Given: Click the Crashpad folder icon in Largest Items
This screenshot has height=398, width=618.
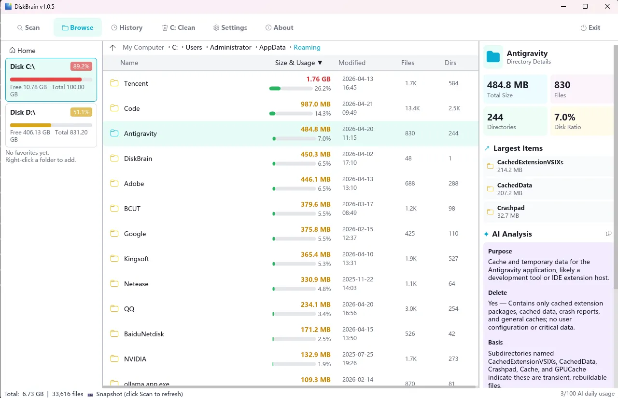Looking at the screenshot, I should tap(490, 212).
